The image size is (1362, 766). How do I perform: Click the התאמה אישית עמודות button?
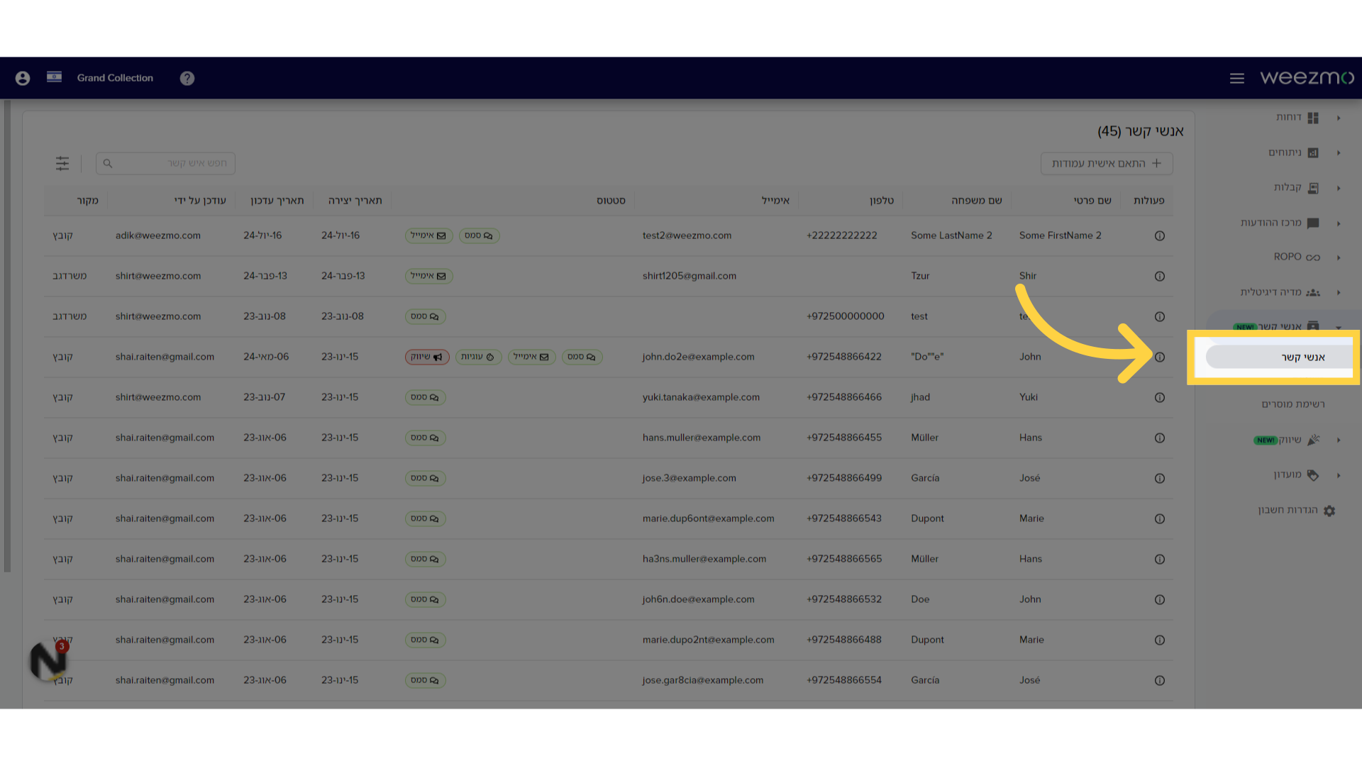tap(1107, 163)
